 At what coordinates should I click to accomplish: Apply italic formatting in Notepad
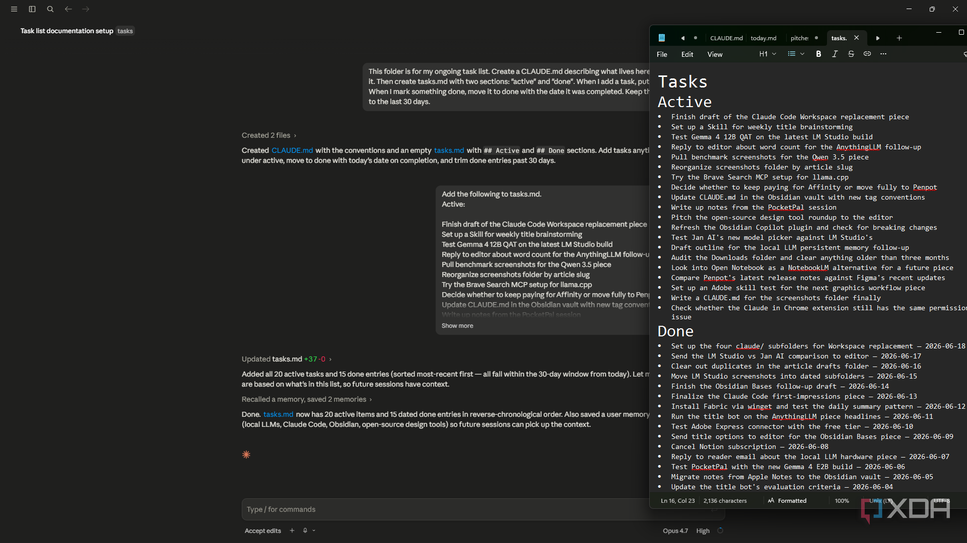click(x=835, y=54)
